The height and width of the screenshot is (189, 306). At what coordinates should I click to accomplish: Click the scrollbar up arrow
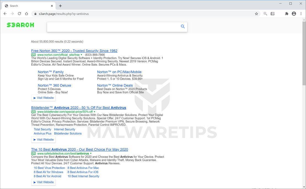click(x=304, y=20)
